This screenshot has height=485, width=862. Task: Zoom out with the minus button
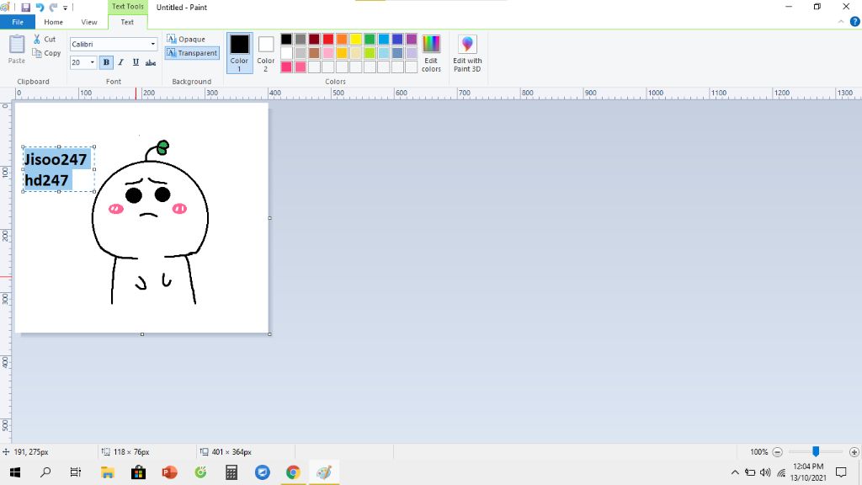pos(777,452)
